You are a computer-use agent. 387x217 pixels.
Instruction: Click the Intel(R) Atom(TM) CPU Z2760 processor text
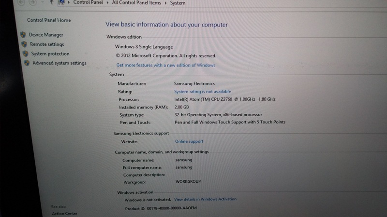224,99
